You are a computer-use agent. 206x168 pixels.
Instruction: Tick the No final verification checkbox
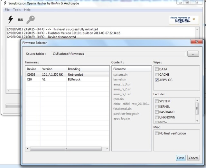pos(157,133)
